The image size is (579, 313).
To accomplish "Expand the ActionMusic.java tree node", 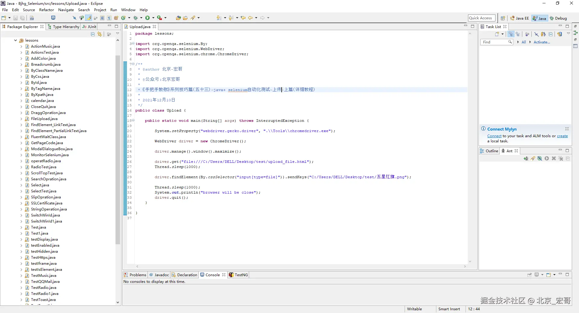I will point(21,46).
